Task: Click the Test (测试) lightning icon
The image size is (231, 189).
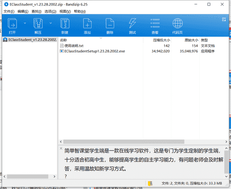Action: (x=132, y=23)
